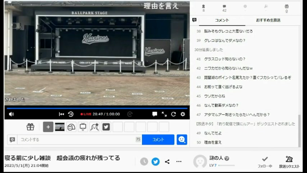Rewind the stream by 10 seconds
Viewport: 307px width, 173px height.
(71, 114)
